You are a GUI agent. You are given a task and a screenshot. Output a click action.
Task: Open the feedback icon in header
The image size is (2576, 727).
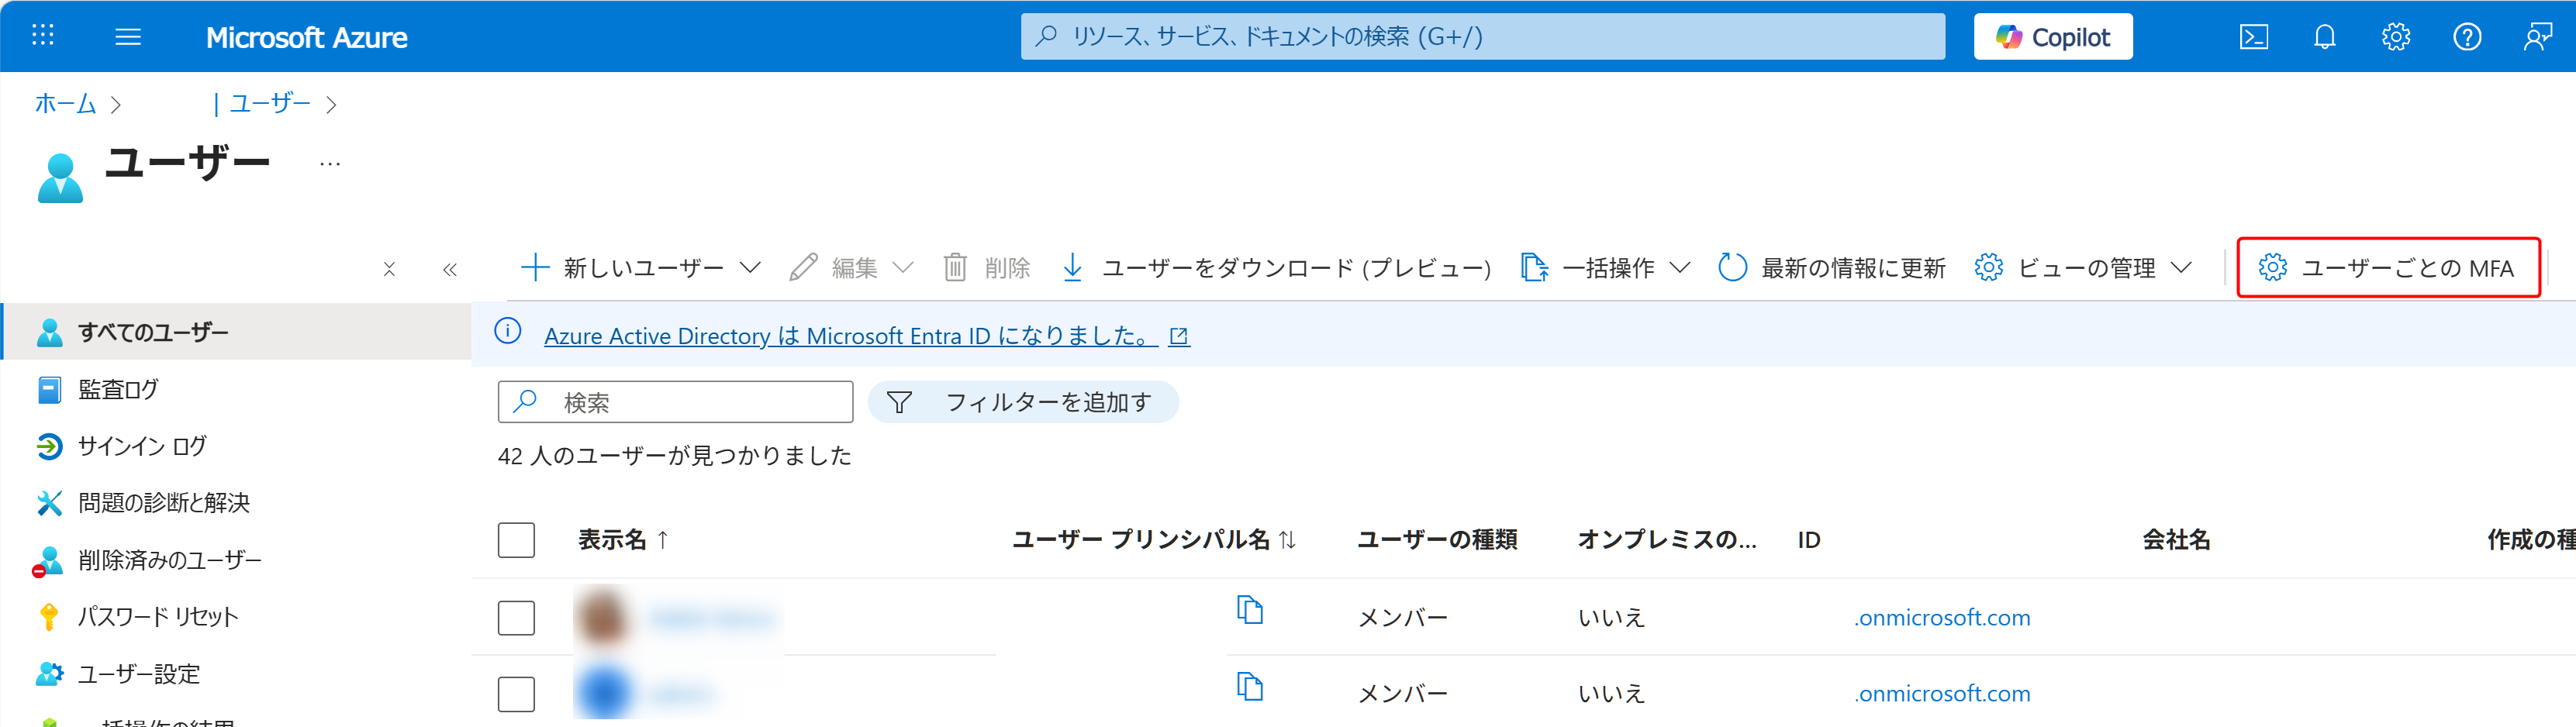tap(2537, 37)
